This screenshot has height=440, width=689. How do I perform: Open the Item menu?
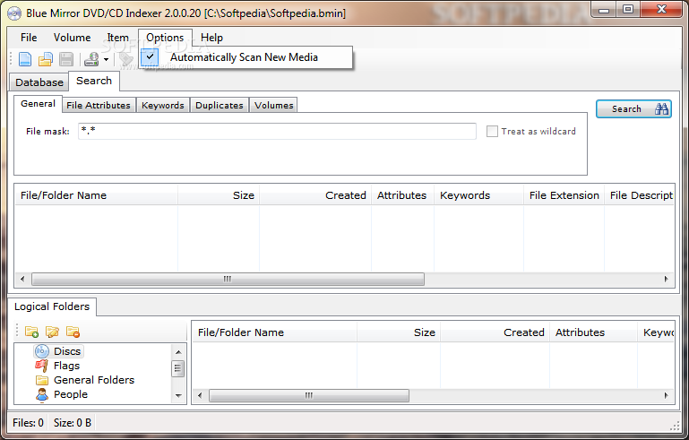tap(117, 38)
